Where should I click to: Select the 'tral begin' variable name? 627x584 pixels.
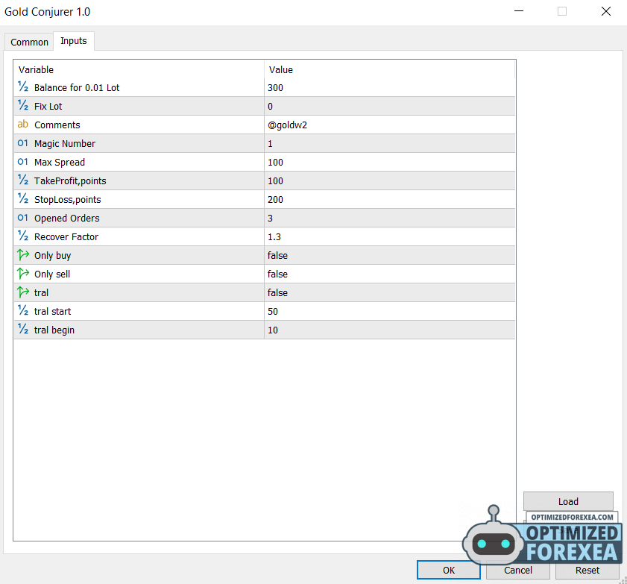(x=54, y=330)
